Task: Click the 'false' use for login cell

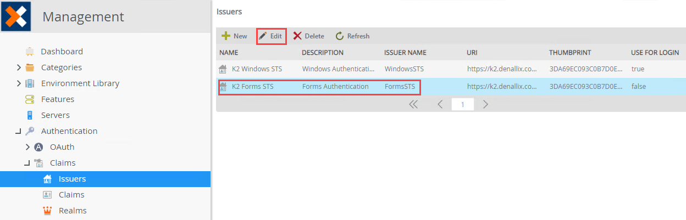Action: click(639, 87)
